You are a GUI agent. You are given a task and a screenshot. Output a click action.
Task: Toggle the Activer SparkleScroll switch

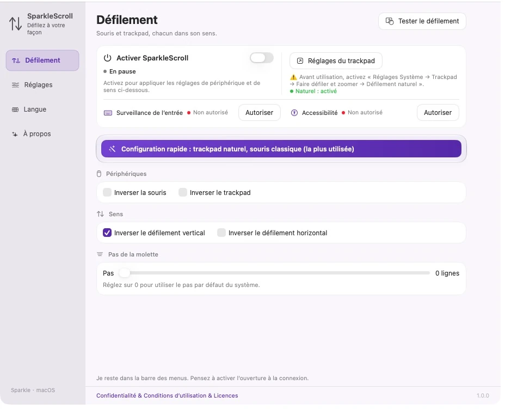(x=262, y=58)
